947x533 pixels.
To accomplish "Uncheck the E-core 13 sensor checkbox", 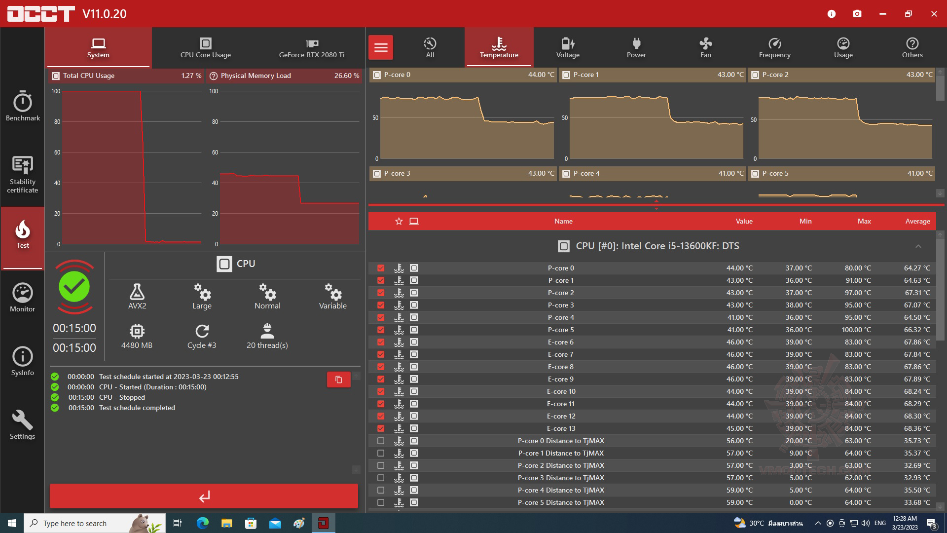I will coord(381,428).
